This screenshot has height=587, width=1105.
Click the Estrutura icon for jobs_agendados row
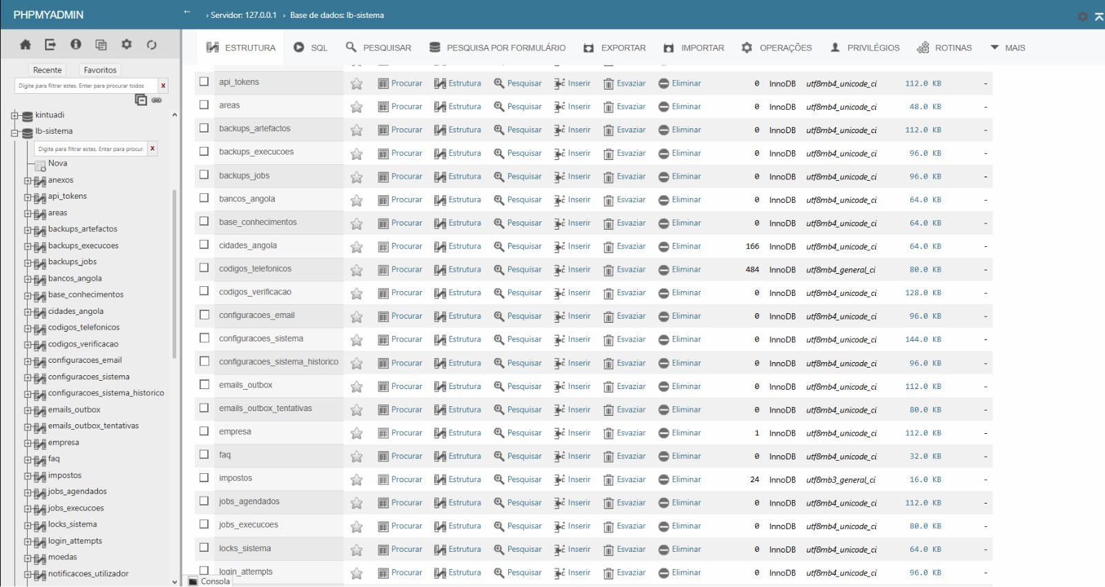point(440,504)
